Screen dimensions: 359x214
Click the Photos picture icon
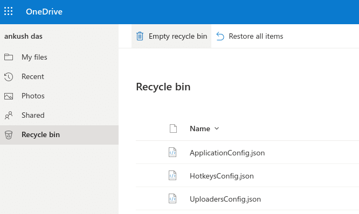[x=9, y=96]
